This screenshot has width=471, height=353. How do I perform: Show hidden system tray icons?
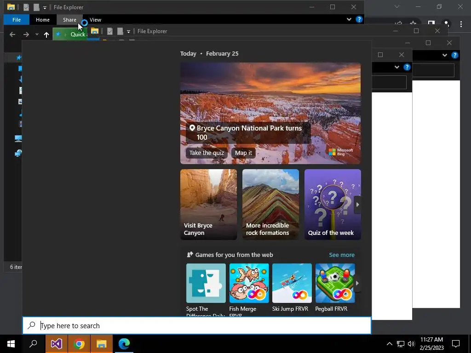[x=389, y=344]
